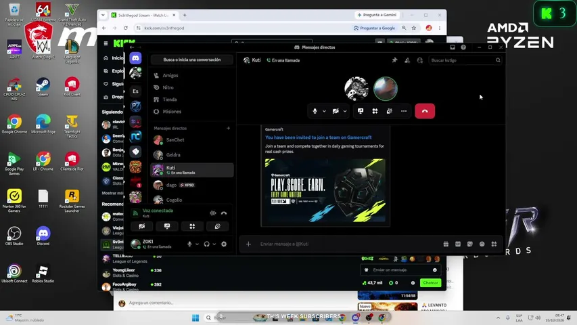Expand input device options beside ZOK1

198,244
